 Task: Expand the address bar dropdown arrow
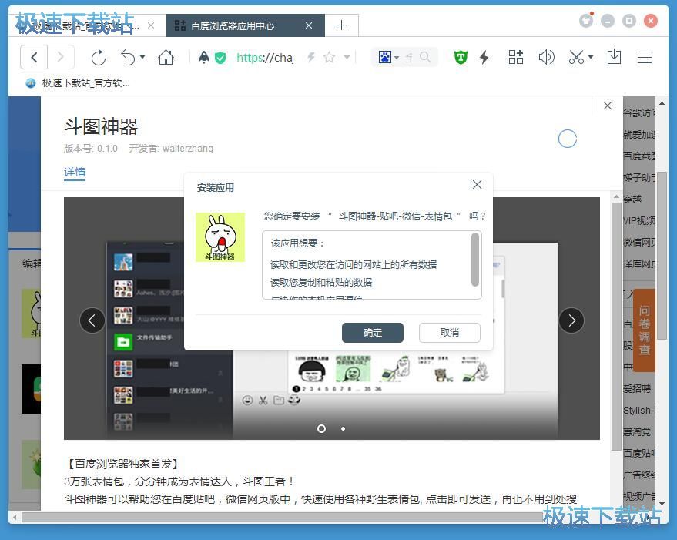coord(347,57)
